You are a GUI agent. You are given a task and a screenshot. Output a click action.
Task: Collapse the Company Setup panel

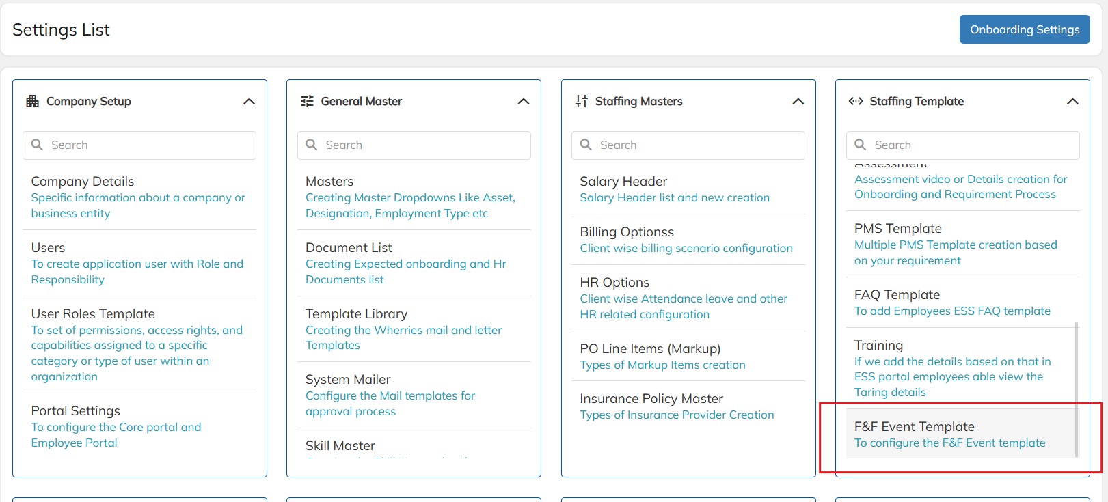249,102
